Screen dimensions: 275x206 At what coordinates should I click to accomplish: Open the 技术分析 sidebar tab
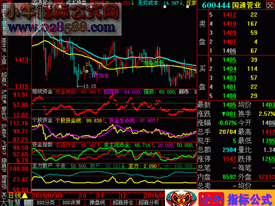point(4,27)
